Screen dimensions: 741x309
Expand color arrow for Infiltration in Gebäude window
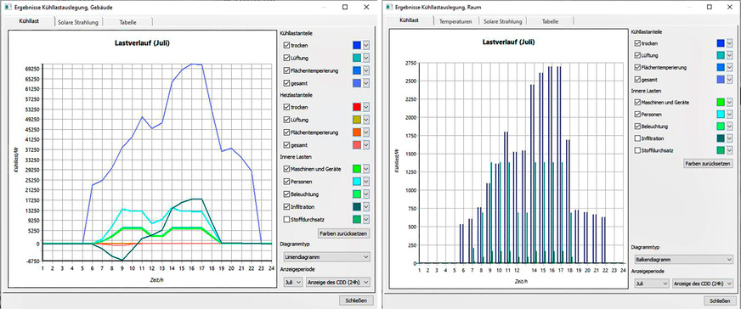[x=366, y=206]
